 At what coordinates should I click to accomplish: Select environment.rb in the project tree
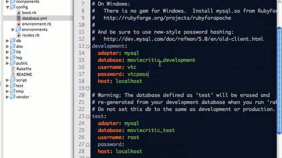(37, 24)
